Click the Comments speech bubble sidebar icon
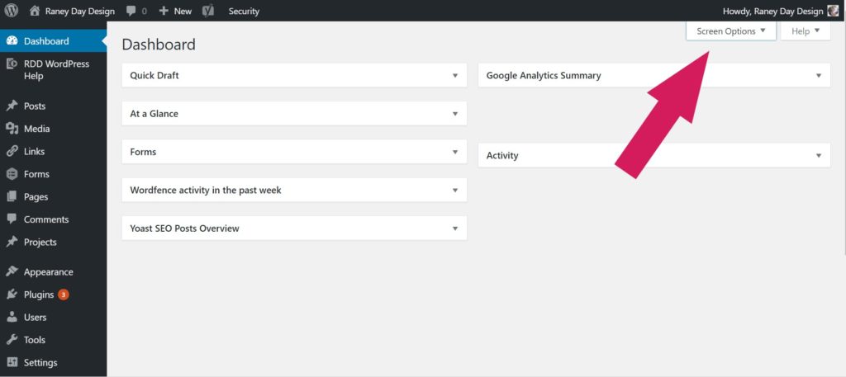846x377 pixels. 12,219
